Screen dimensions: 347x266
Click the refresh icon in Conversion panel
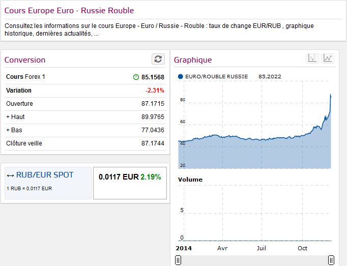[158, 59]
